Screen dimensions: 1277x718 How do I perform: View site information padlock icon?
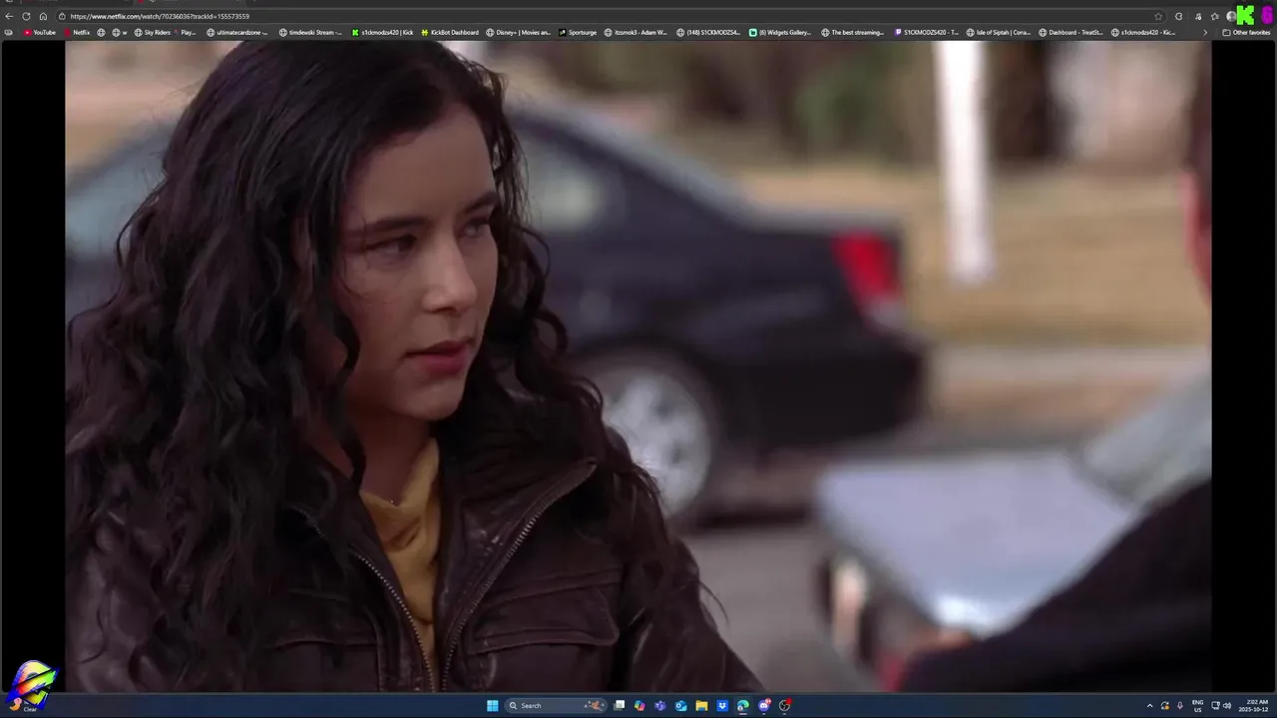click(62, 16)
